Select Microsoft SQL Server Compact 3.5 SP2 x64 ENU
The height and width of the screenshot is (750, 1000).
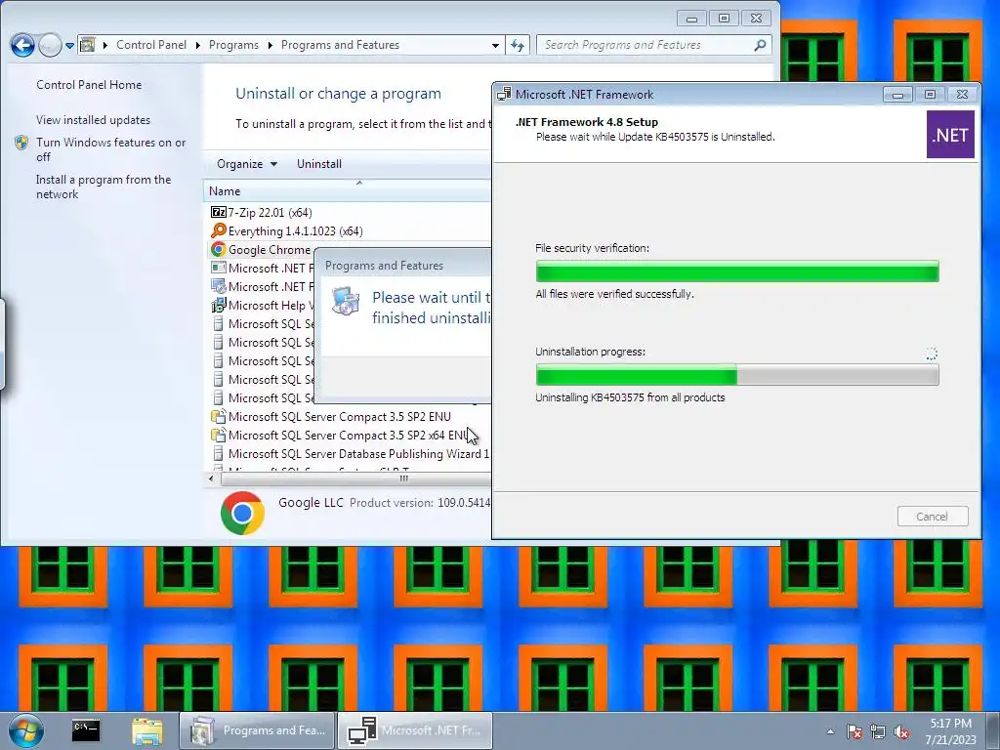click(x=347, y=435)
